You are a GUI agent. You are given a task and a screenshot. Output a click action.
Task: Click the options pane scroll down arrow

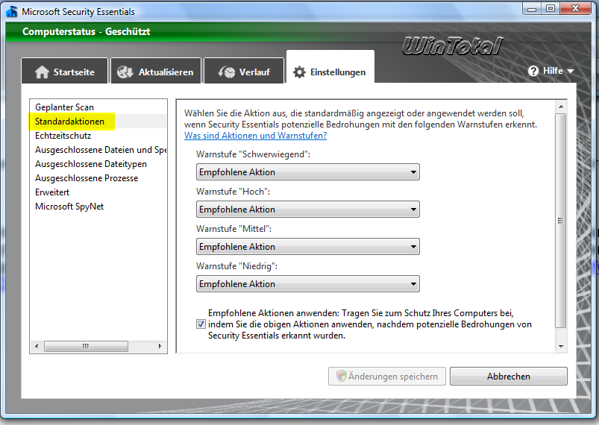(x=561, y=347)
